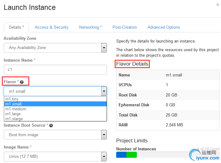The image size is (221, 163).
Task: Click the Instance Name text field
Action: coord(55,70)
